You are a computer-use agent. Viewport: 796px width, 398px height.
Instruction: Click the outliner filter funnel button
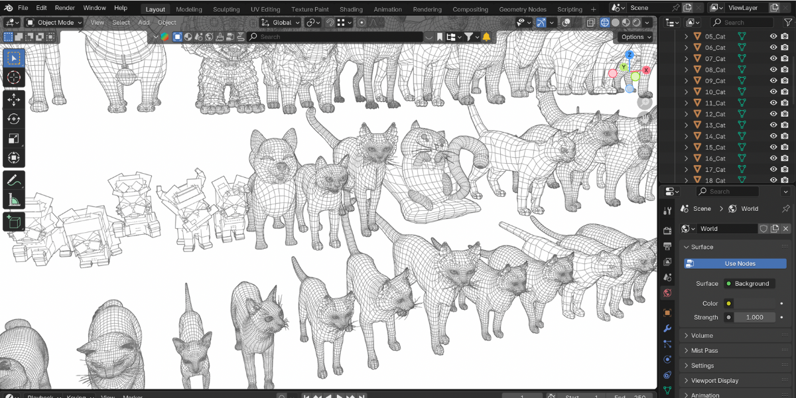click(787, 23)
